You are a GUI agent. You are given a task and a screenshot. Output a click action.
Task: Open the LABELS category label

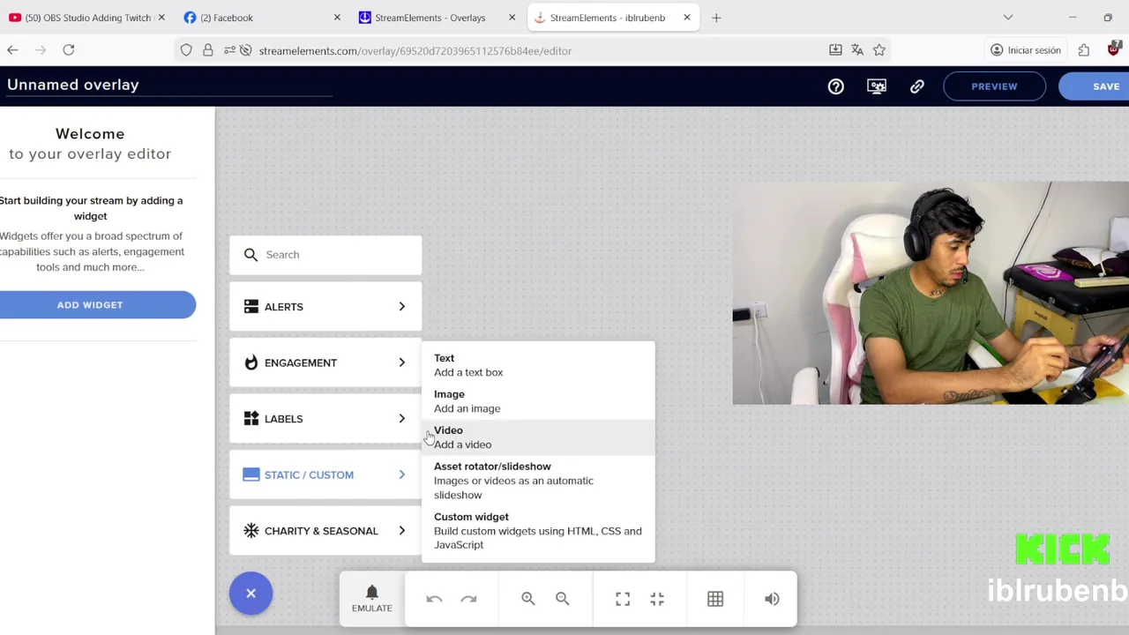click(x=284, y=419)
